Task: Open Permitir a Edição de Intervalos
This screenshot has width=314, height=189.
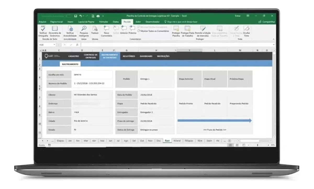Action: (203, 31)
